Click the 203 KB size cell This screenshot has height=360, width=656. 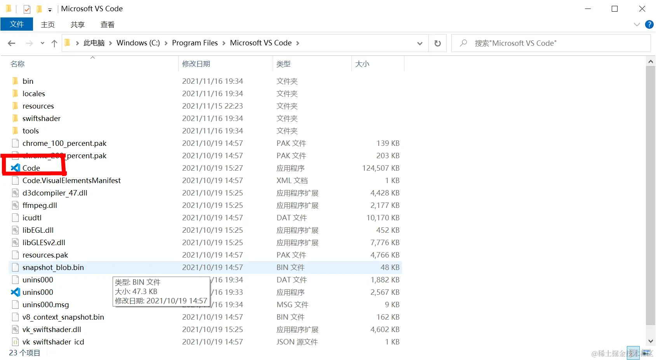tap(388, 156)
